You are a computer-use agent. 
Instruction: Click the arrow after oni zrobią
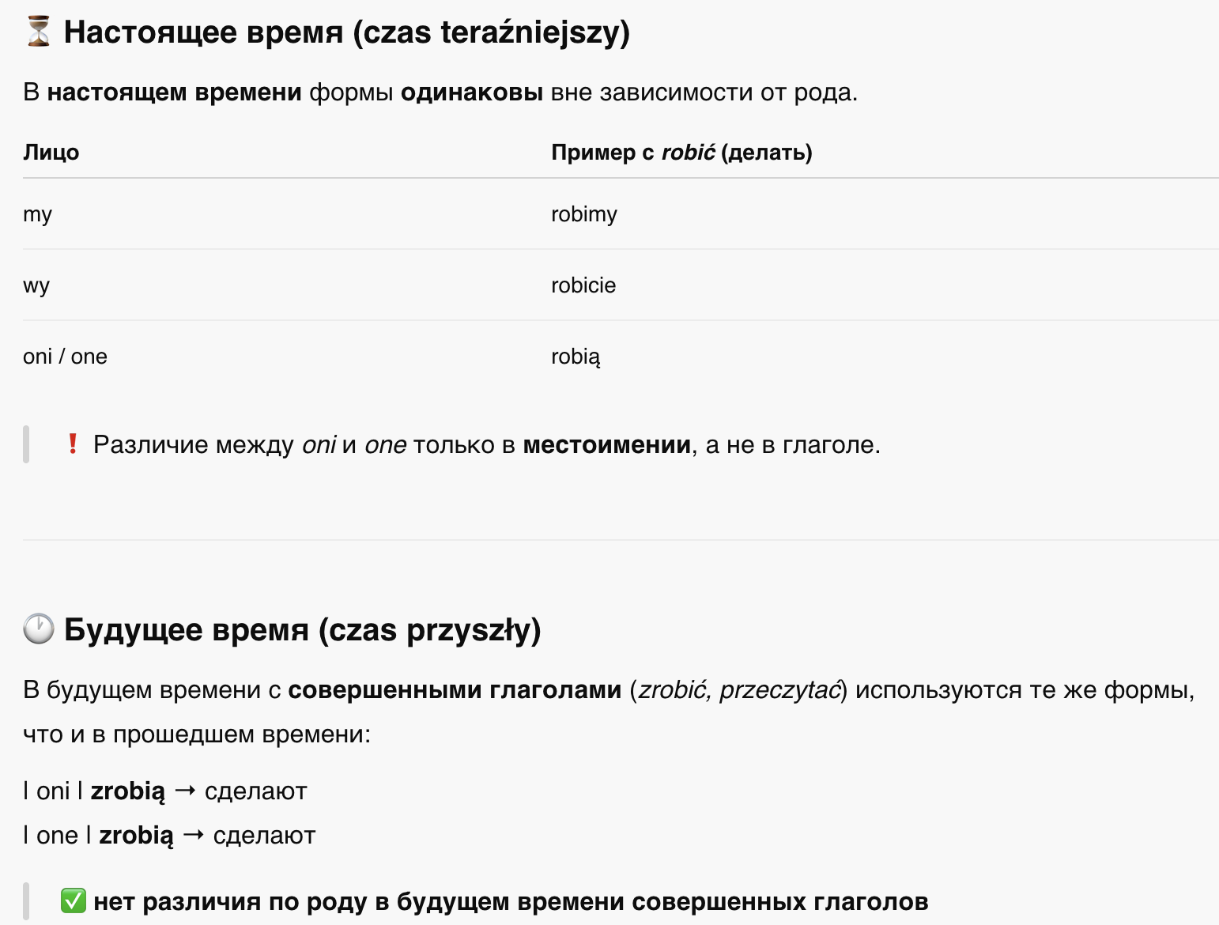[x=185, y=790]
